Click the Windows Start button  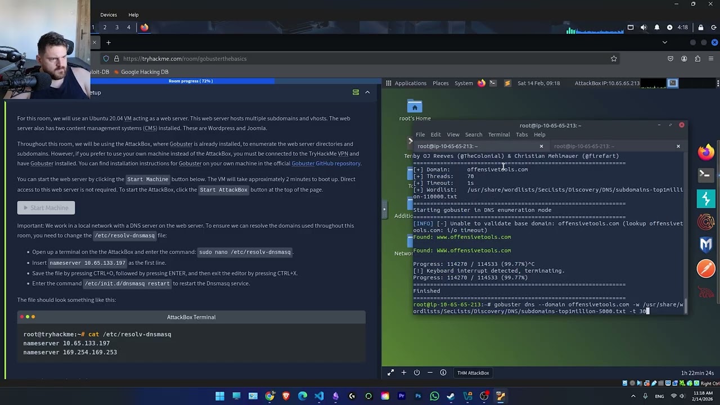click(x=220, y=396)
